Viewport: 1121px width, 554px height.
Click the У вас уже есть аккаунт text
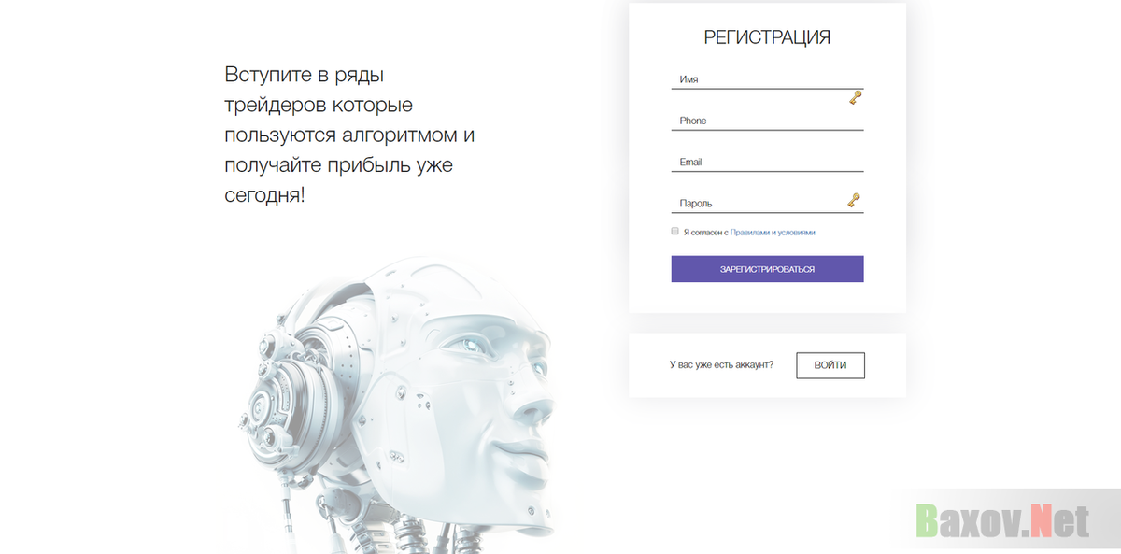(721, 365)
